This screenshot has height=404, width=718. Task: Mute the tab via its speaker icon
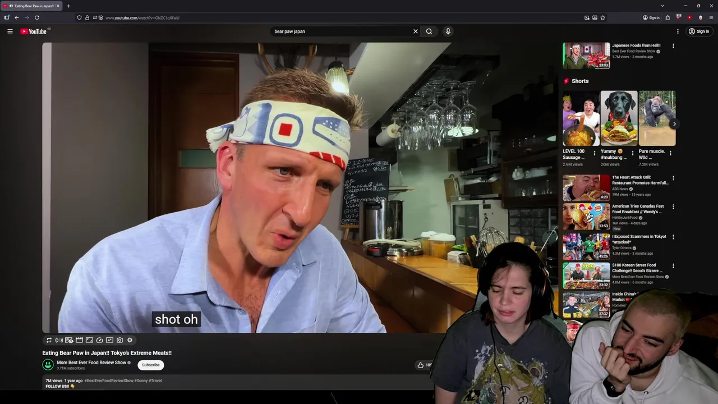11,6
